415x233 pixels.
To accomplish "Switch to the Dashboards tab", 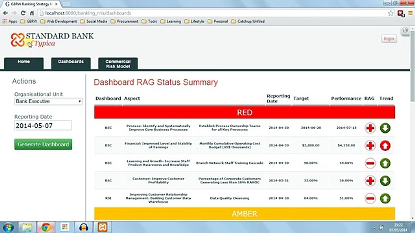I will click(x=71, y=63).
